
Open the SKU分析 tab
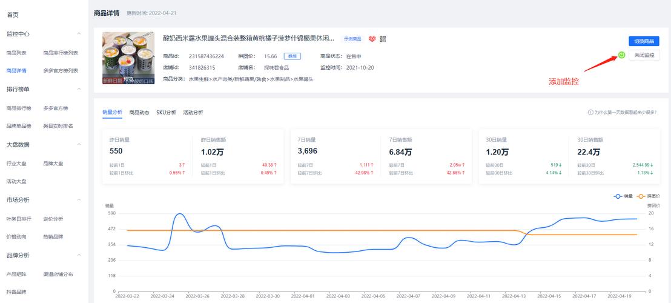point(166,113)
